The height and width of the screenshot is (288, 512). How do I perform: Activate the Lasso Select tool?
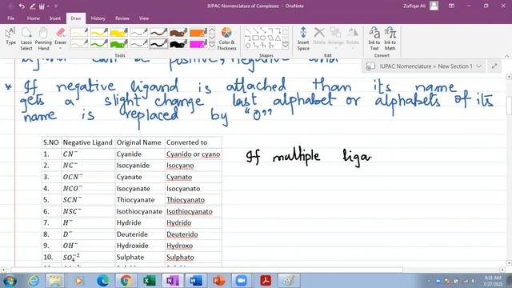click(x=26, y=39)
